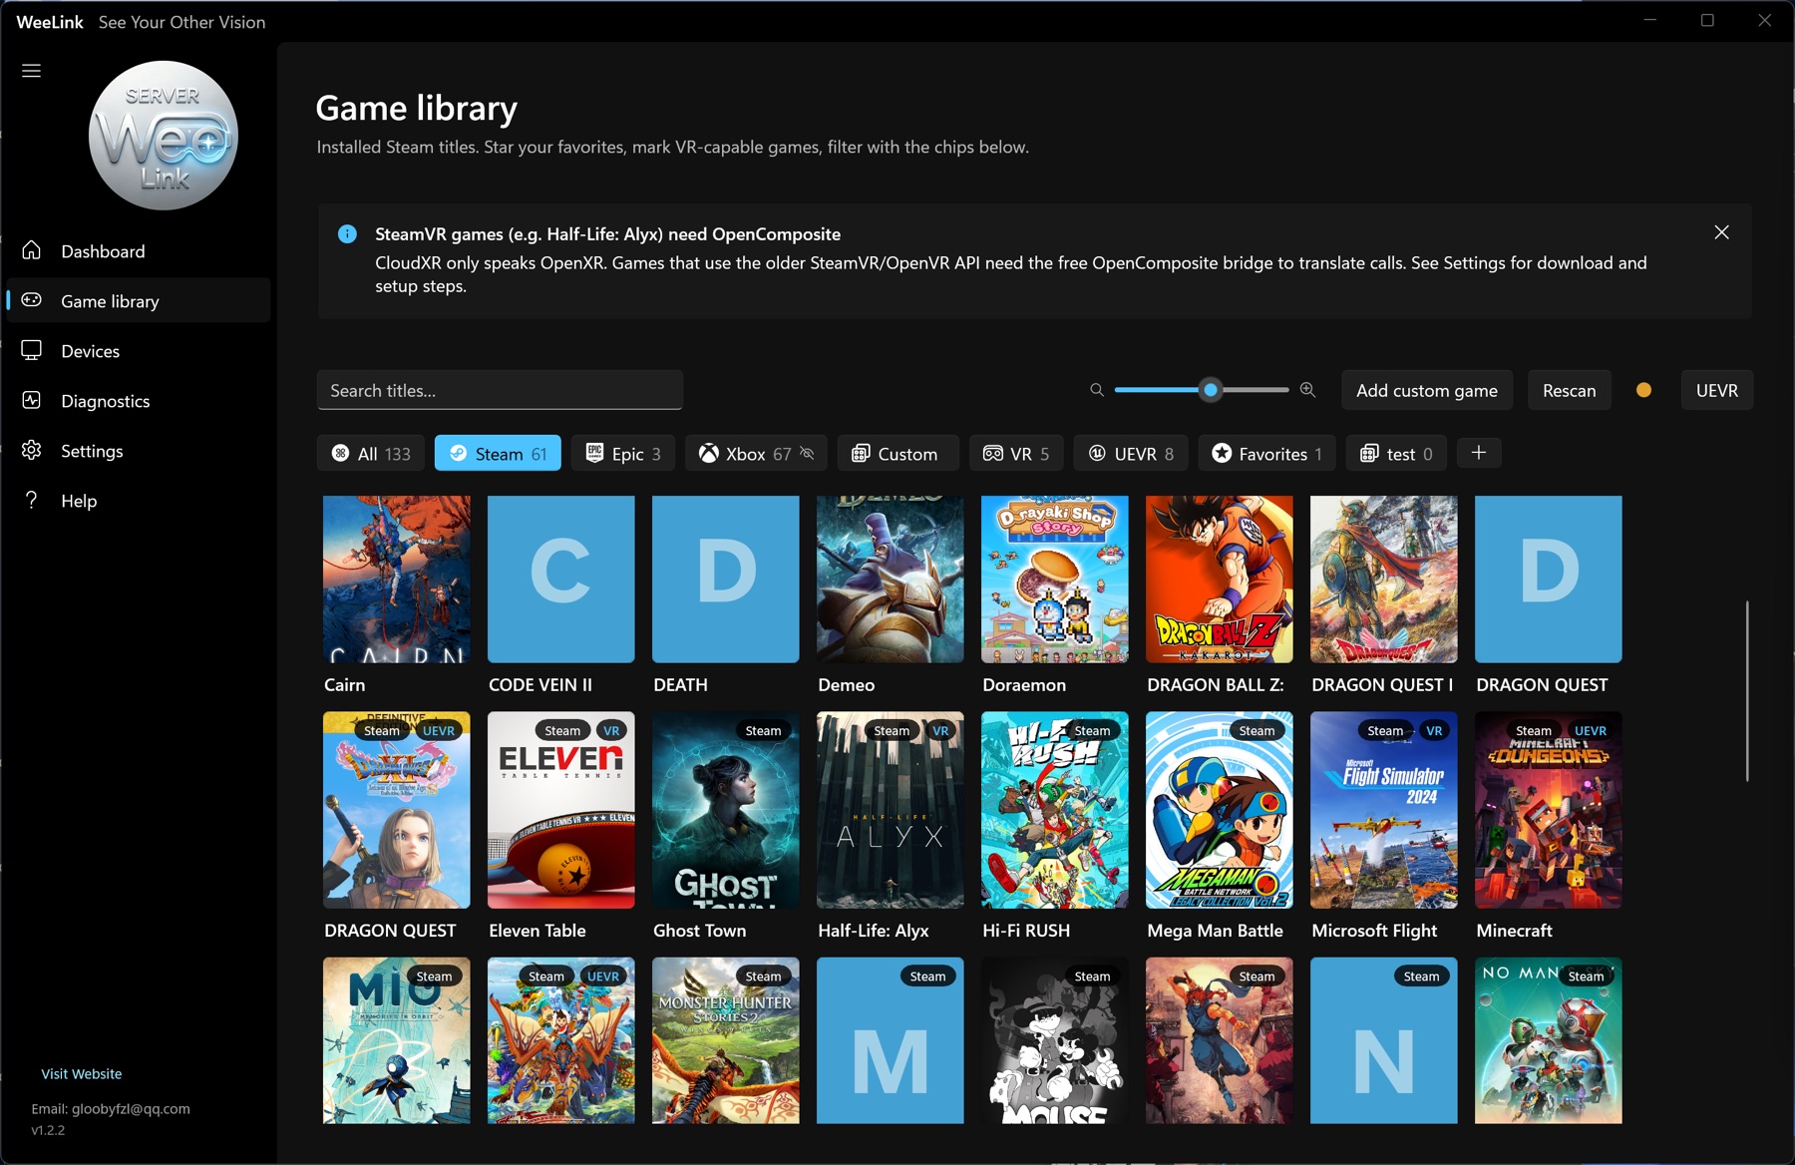The width and height of the screenshot is (1795, 1165).
Task: Open the Dashboard page
Action: tap(139, 250)
